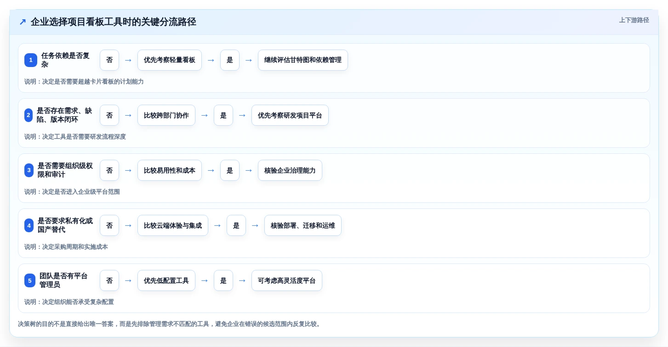Image resolution: width=668 pixels, height=347 pixels.
Task: Click 比较易用性和成本 box
Action: click(170, 170)
